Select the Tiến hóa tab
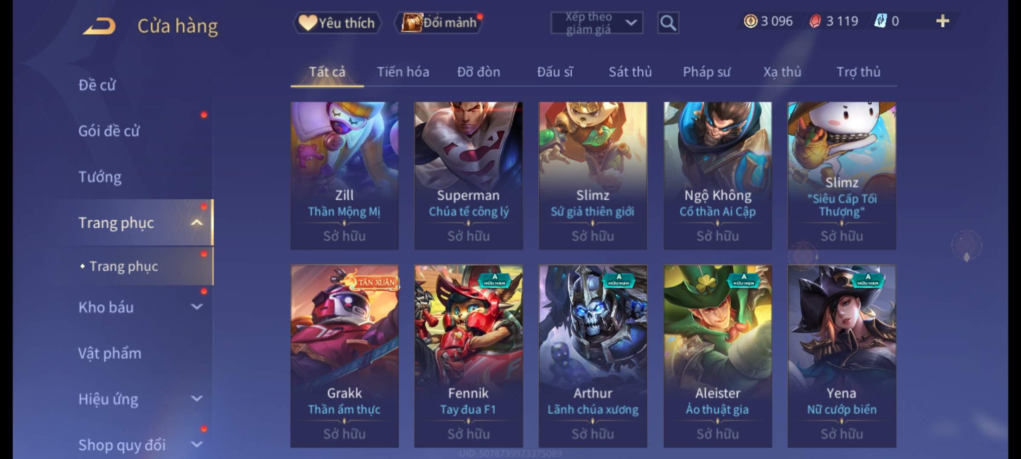1021x459 pixels. point(403,72)
